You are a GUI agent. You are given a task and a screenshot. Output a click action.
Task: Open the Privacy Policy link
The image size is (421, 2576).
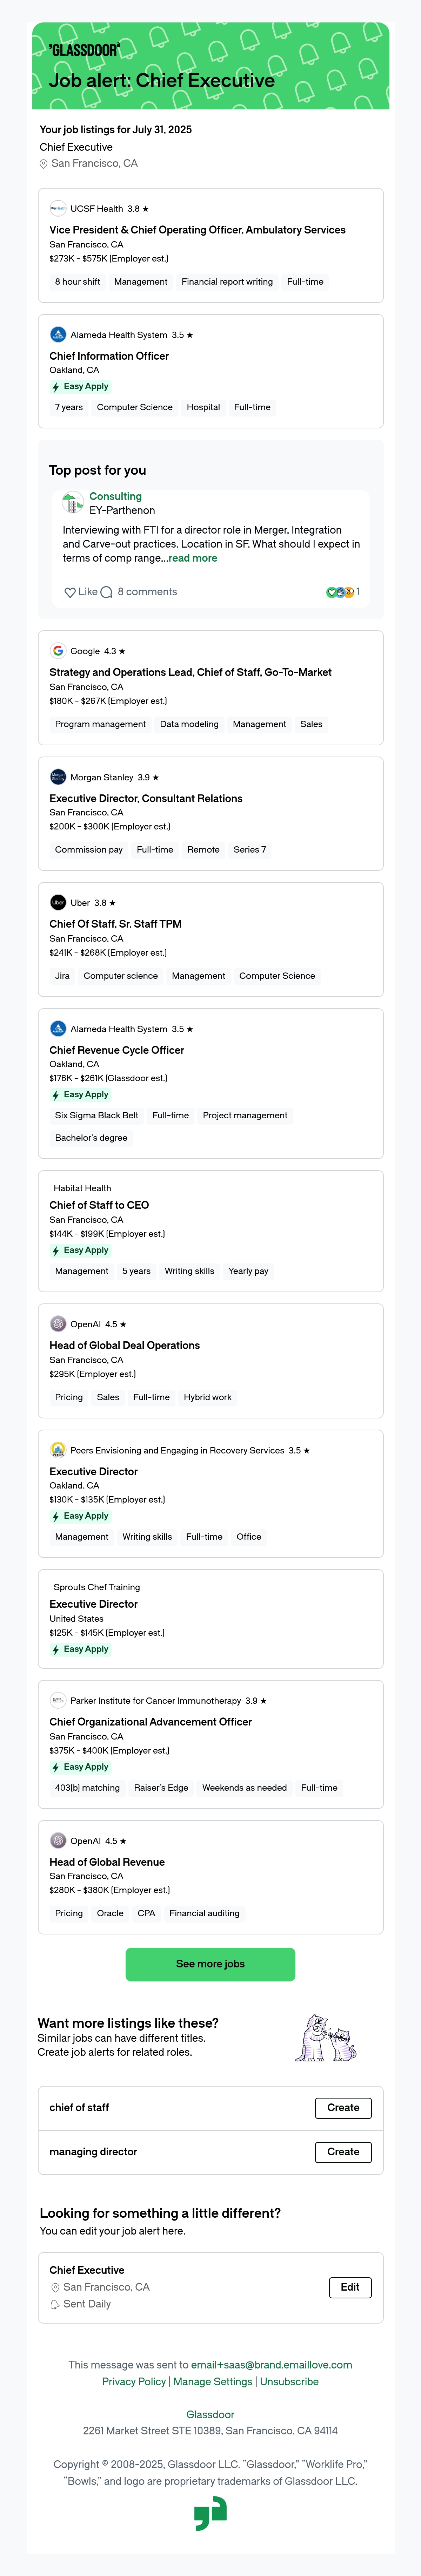[x=134, y=2382]
